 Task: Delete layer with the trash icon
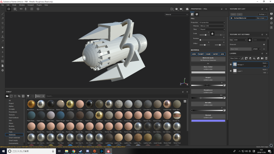click(x=266, y=58)
